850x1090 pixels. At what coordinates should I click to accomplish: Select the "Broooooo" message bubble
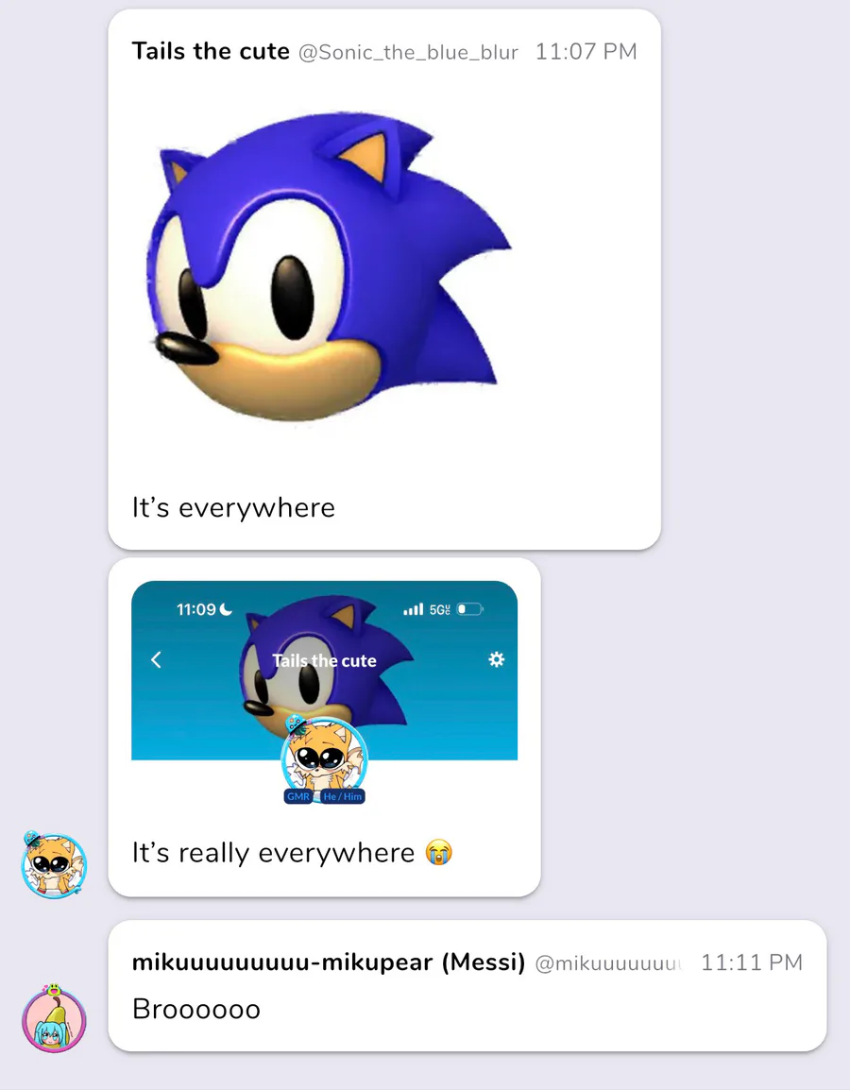coord(467,986)
